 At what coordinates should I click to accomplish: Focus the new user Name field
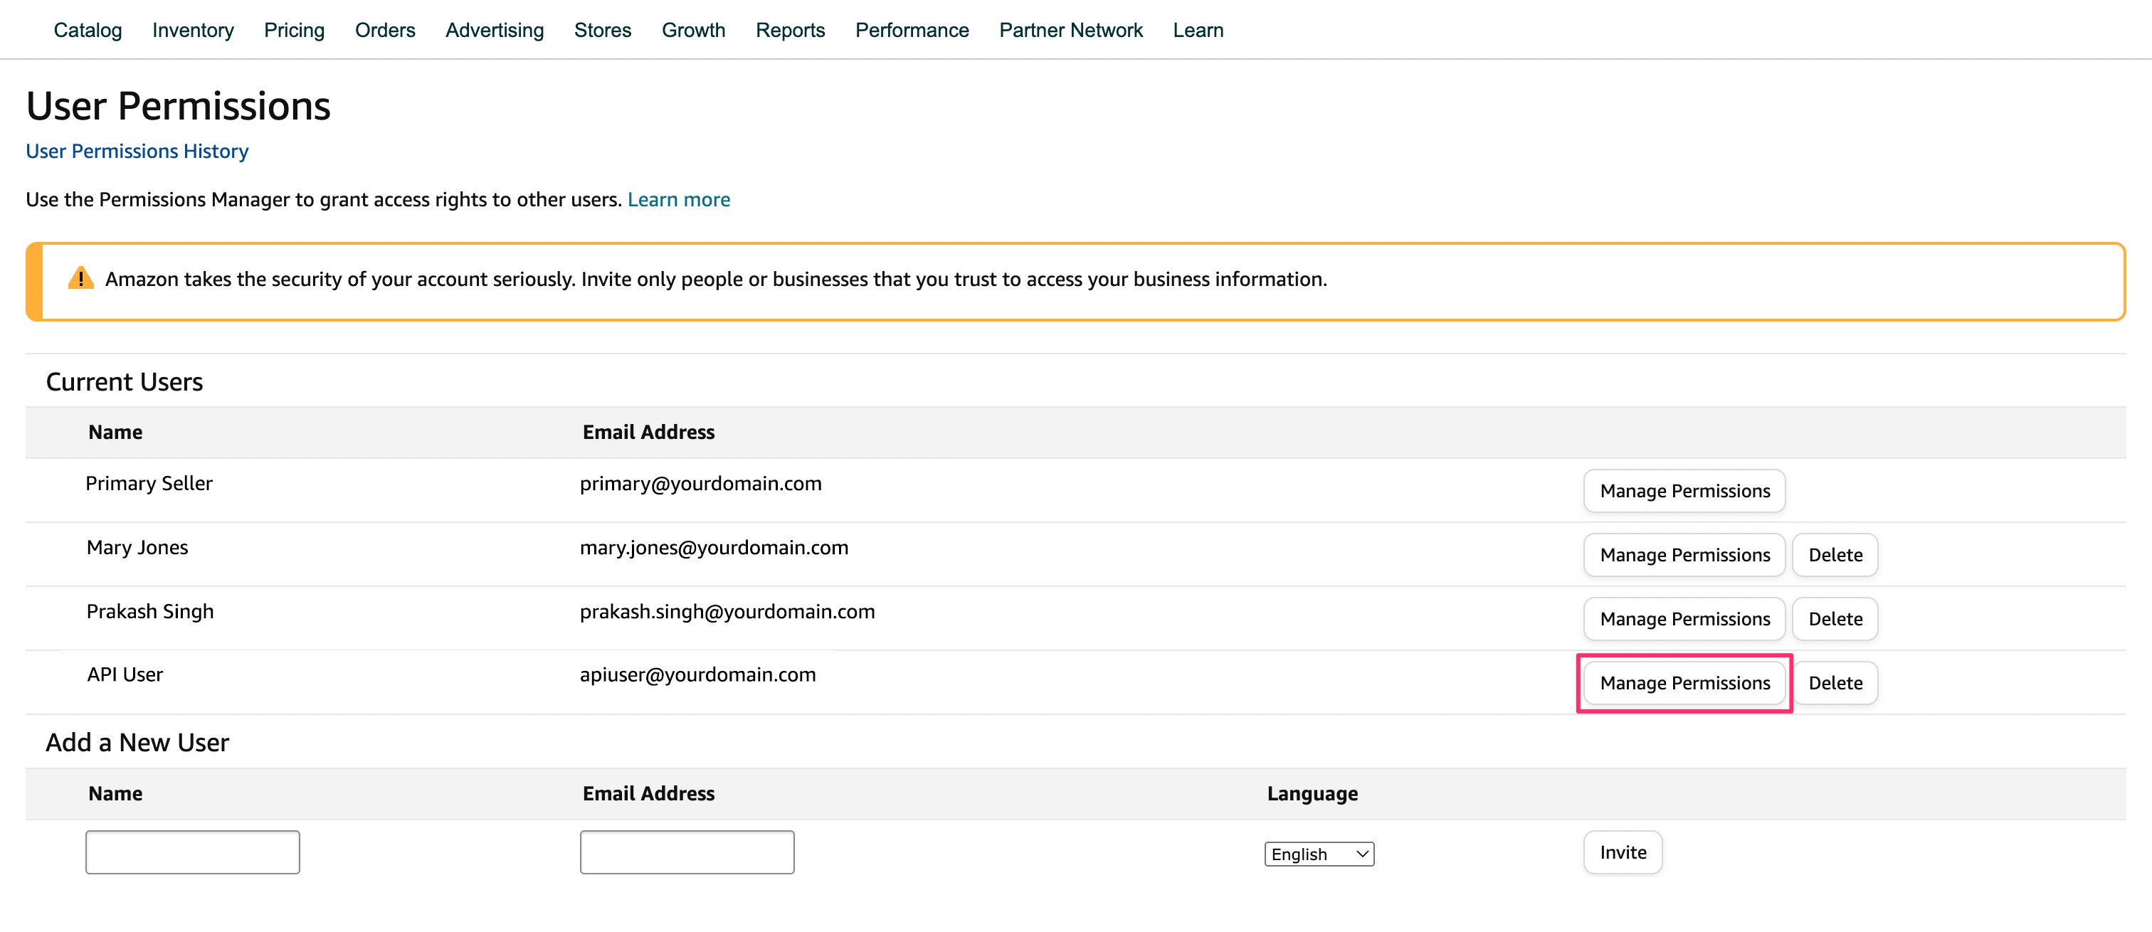tap(192, 852)
